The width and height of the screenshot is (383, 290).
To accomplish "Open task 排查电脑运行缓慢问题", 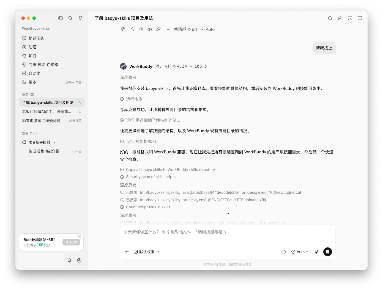I will coord(52,121).
